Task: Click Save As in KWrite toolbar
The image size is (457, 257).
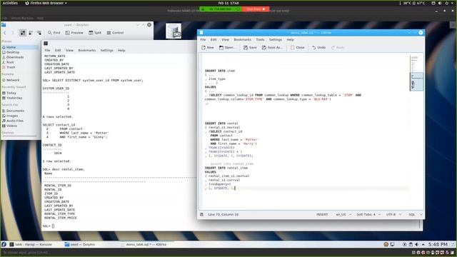Action: [272, 48]
